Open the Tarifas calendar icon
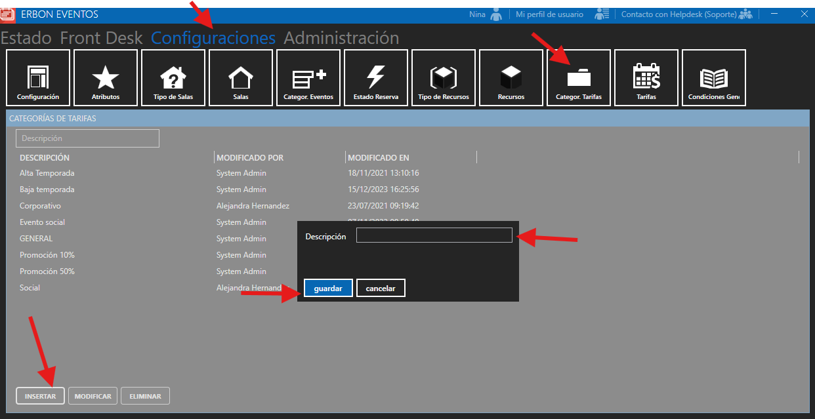 646,77
